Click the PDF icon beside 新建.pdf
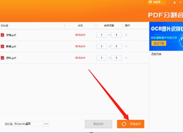 [x=3, y=47]
